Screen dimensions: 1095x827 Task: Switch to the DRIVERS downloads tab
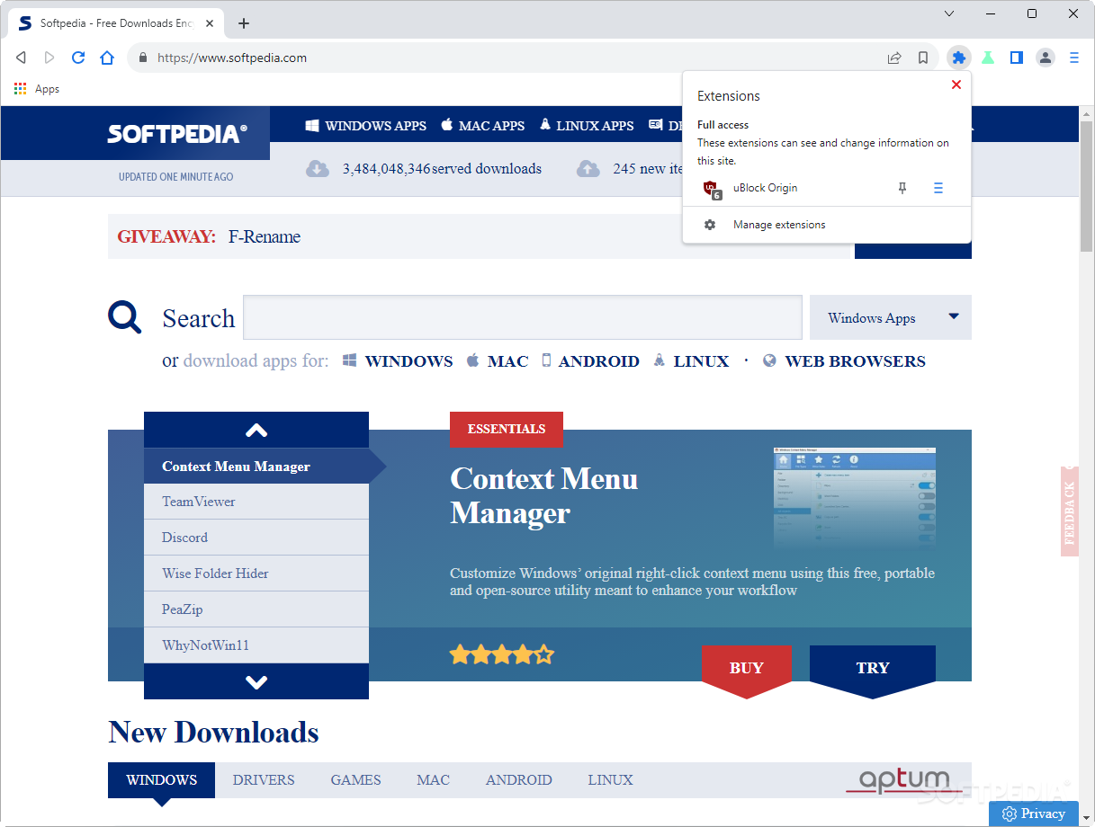tap(264, 780)
